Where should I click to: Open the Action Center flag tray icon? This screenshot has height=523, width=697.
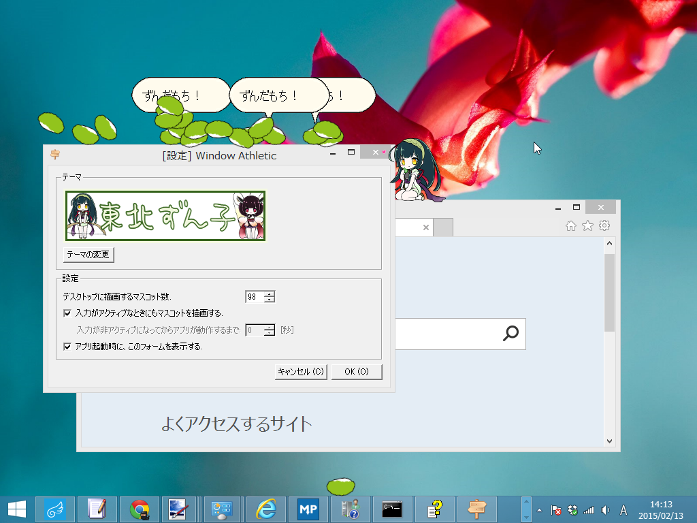(555, 511)
